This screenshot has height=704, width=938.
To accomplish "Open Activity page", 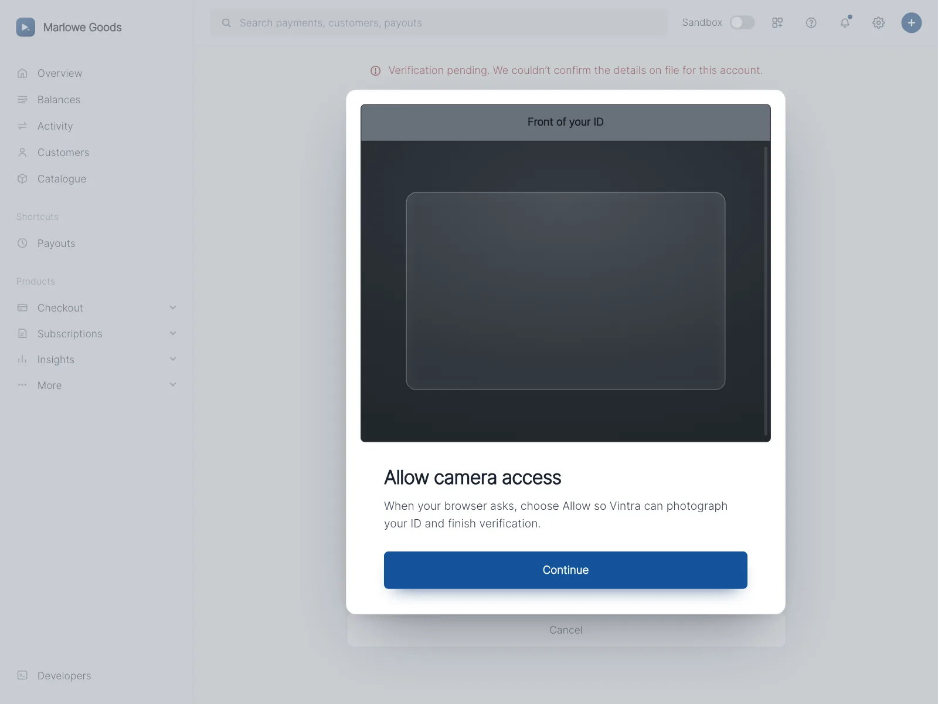I will click(x=55, y=126).
